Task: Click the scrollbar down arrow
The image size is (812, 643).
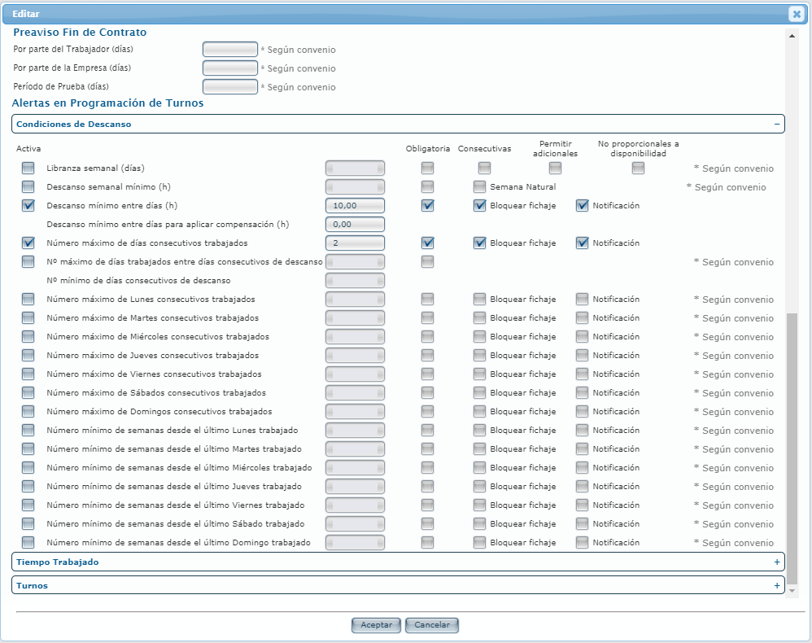Action: coord(792,591)
